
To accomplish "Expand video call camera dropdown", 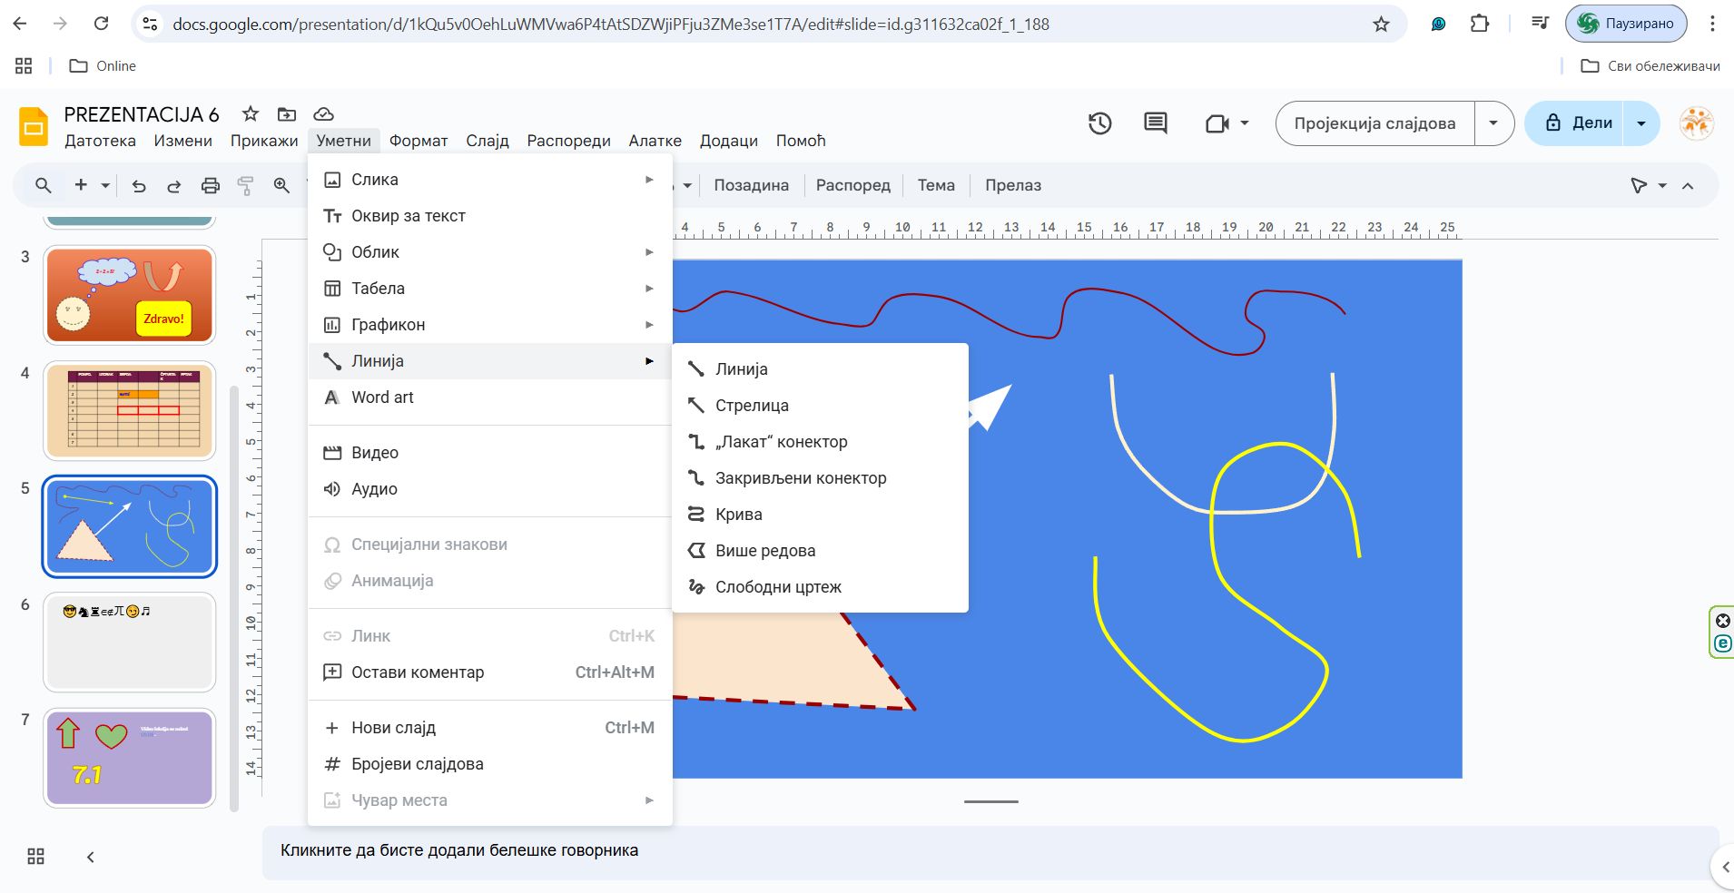I will (x=1245, y=123).
